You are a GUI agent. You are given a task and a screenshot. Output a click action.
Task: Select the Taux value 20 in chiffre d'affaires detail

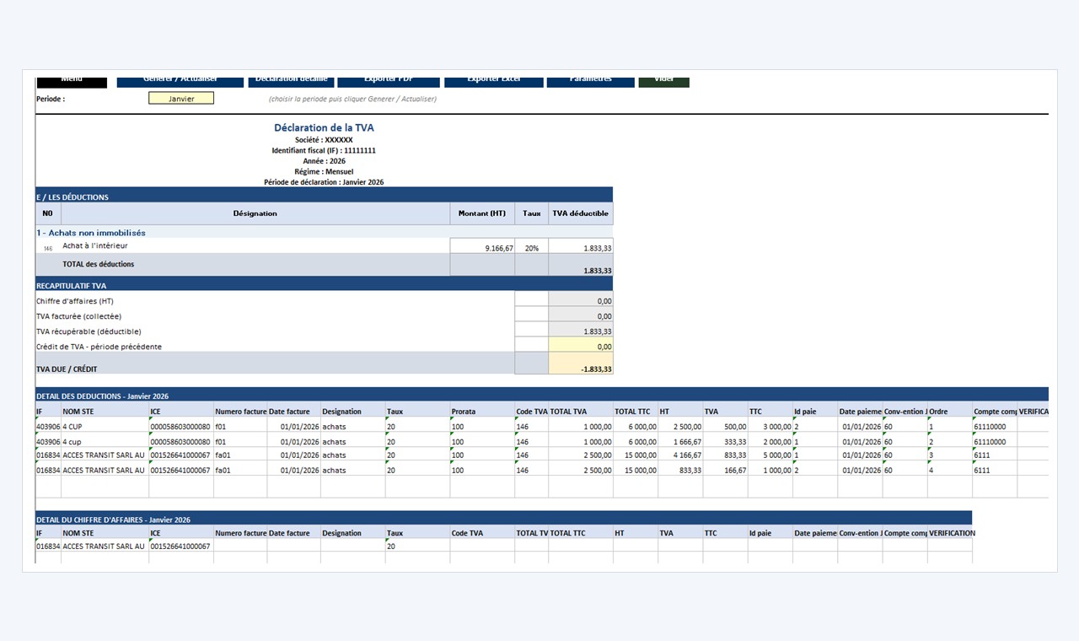coord(417,547)
